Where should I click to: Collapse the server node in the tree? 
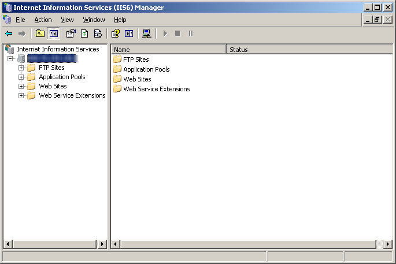tap(10, 58)
